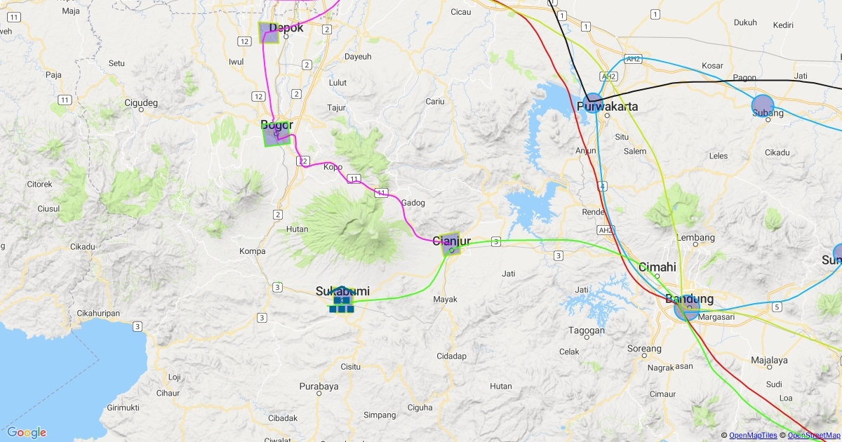Viewport: 842px width, 442px height.
Task: Select the Bogor square node marker
Action: point(276,133)
